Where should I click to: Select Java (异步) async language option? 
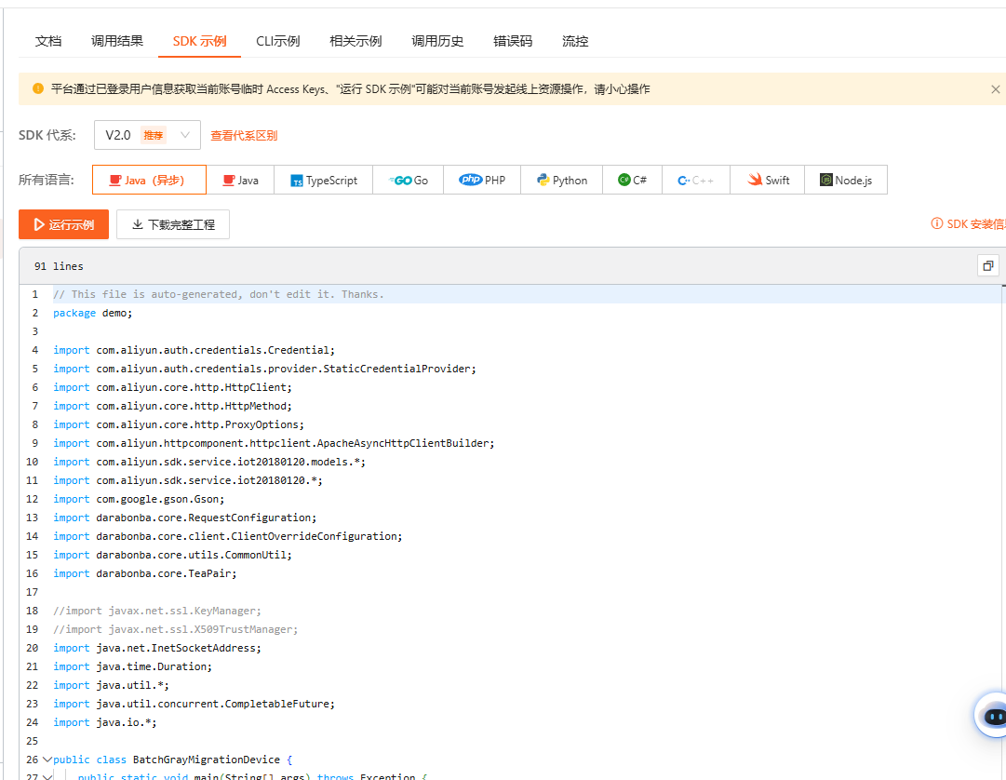[149, 181]
